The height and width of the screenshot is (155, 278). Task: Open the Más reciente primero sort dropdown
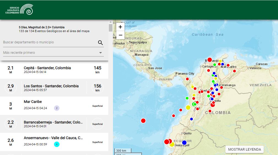point(53,53)
